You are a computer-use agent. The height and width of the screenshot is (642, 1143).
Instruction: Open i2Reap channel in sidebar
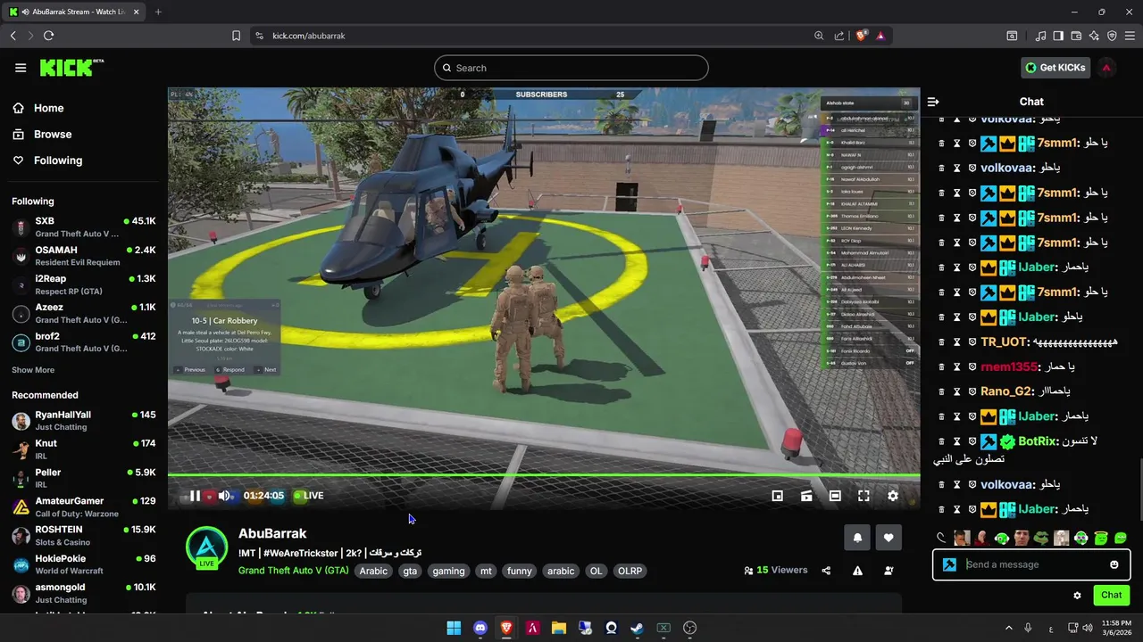(x=84, y=284)
